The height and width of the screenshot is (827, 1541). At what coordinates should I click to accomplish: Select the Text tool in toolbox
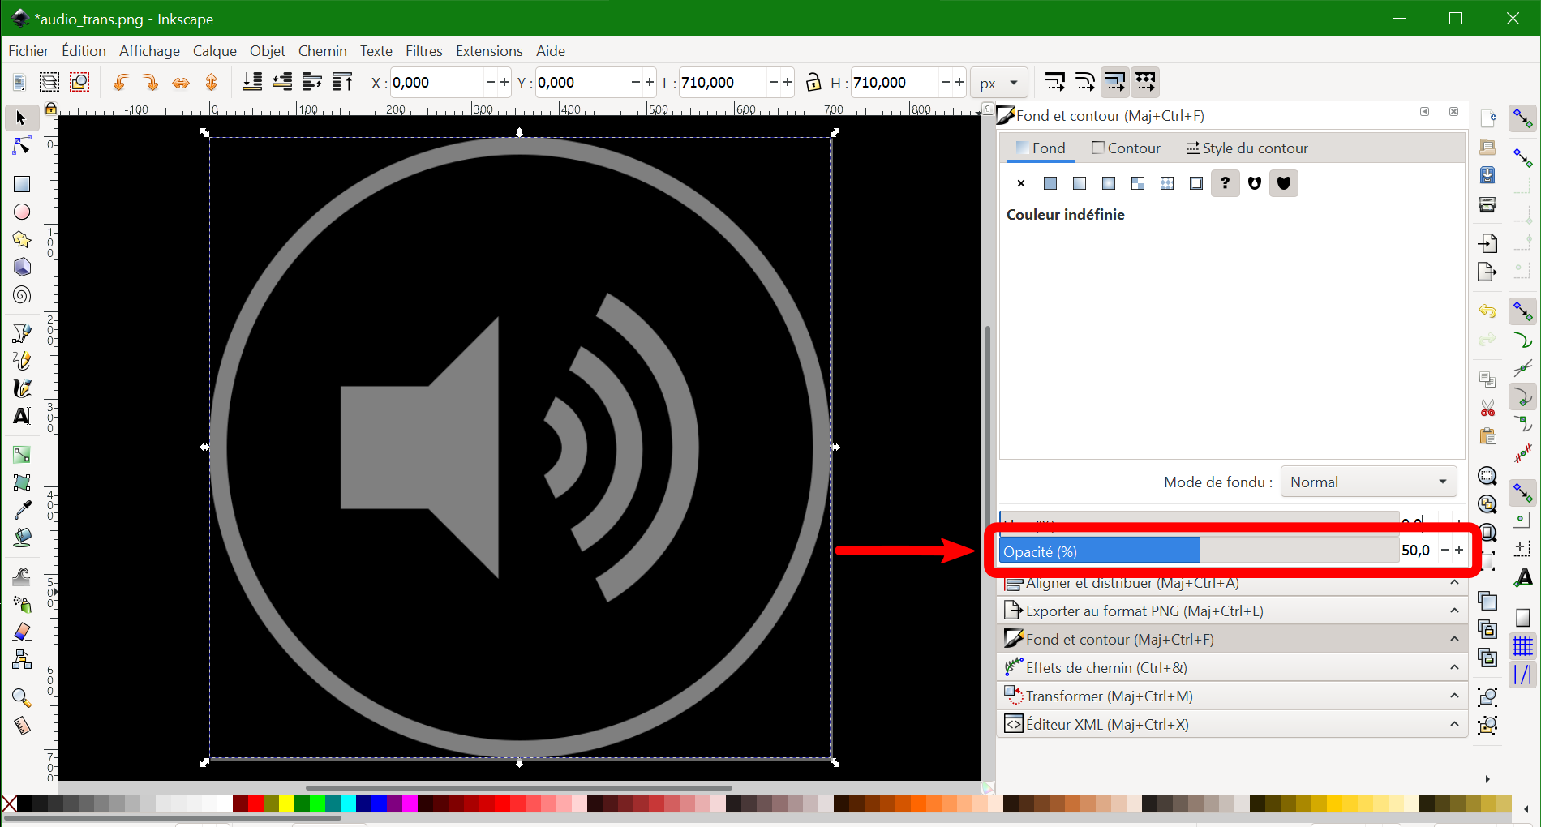[22, 416]
